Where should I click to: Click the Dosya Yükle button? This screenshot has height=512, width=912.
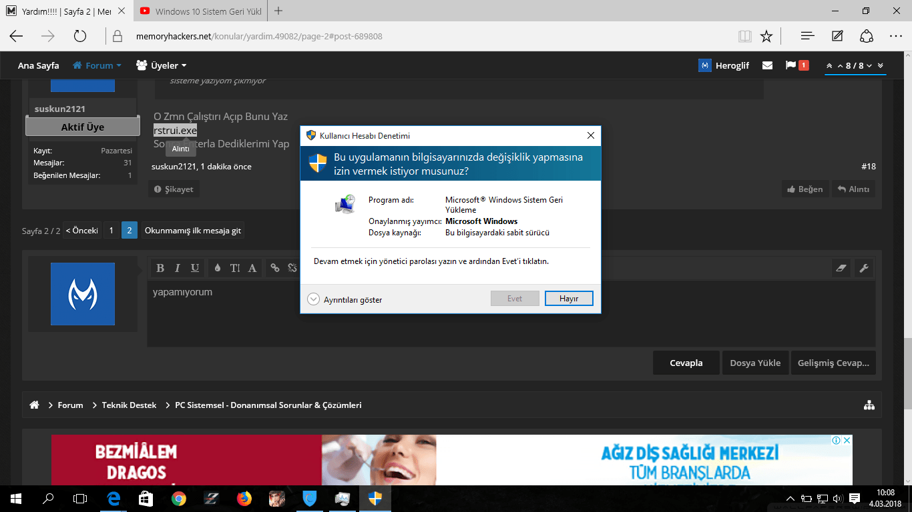pos(755,363)
